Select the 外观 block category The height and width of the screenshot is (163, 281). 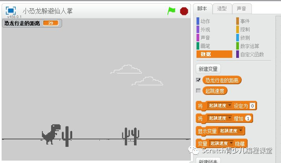205,30
